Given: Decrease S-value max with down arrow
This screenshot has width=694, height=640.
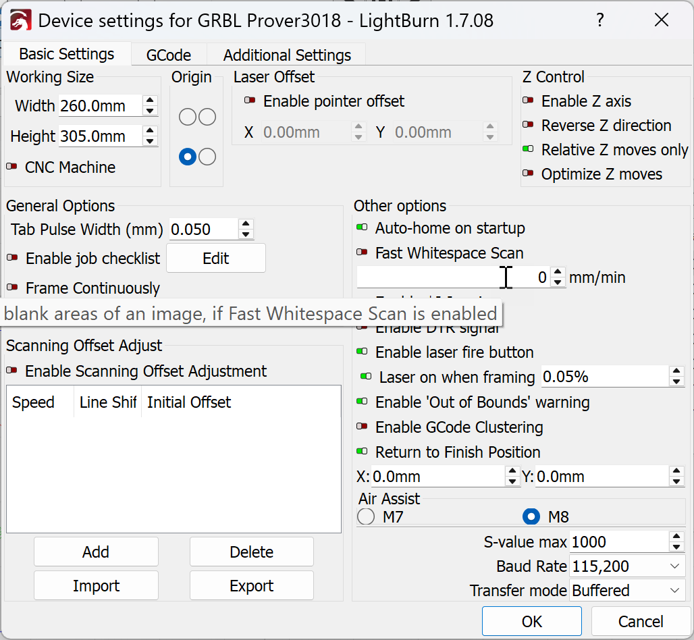Looking at the screenshot, I should (x=676, y=547).
